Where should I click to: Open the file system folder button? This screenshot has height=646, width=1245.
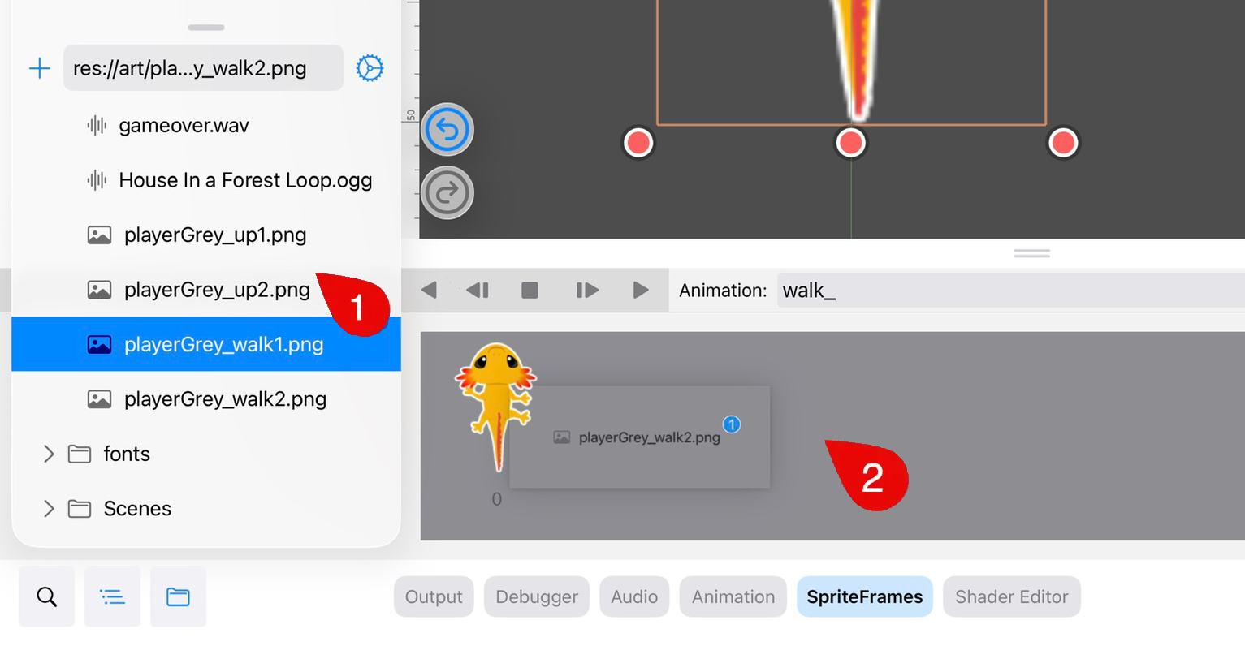click(x=178, y=597)
